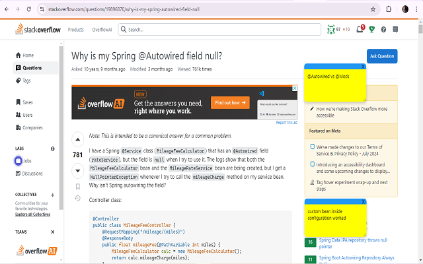Show the question activity history icon
423x264 pixels.
tap(78, 199)
